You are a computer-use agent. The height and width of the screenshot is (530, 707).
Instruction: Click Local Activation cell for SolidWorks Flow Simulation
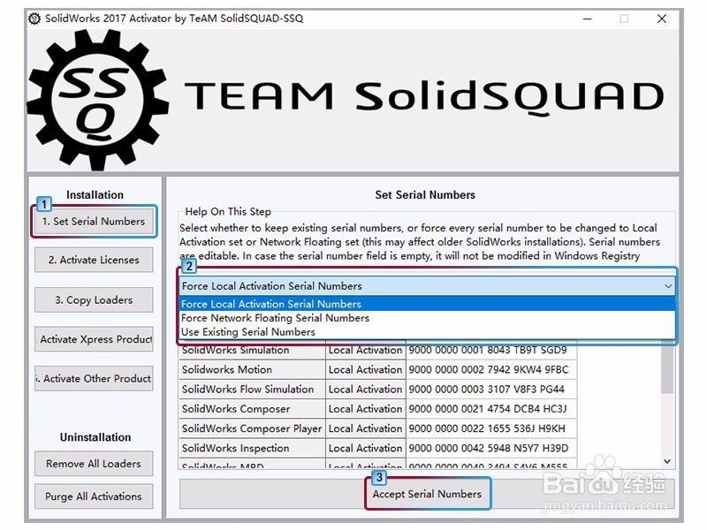[366, 390]
